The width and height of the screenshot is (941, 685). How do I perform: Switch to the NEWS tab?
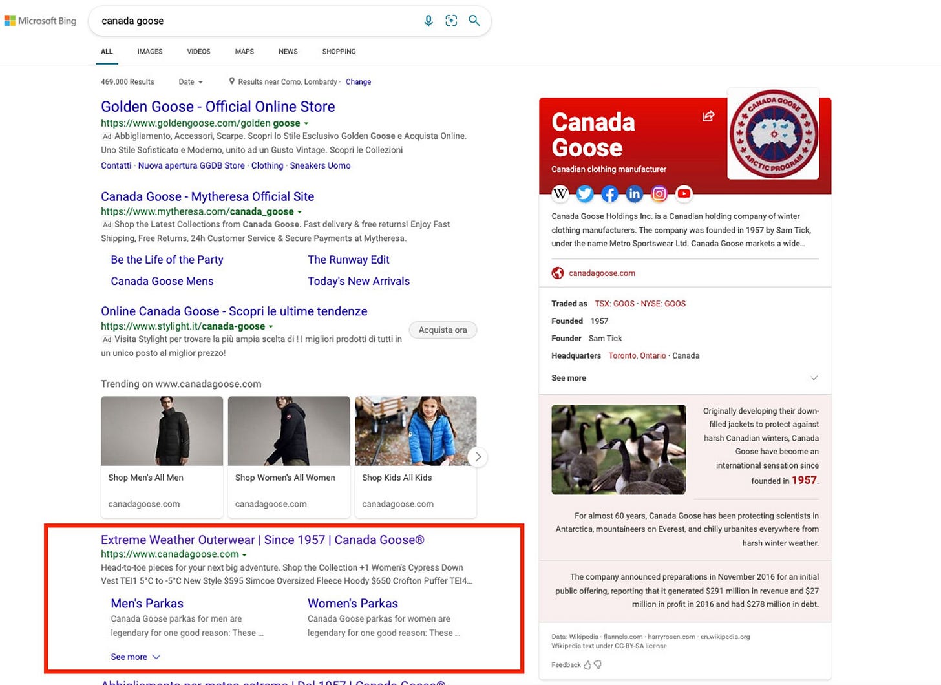(x=288, y=52)
